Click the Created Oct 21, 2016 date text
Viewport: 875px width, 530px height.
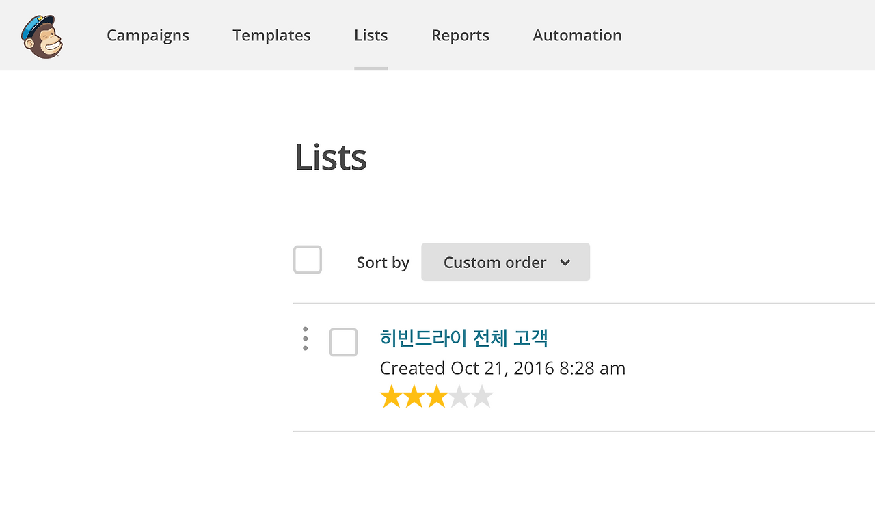[502, 368]
